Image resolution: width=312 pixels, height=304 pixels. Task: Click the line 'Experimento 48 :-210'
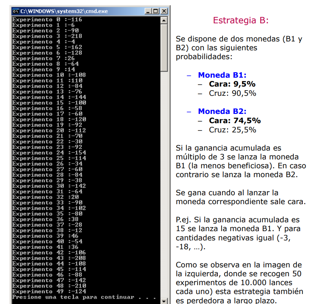49,286
